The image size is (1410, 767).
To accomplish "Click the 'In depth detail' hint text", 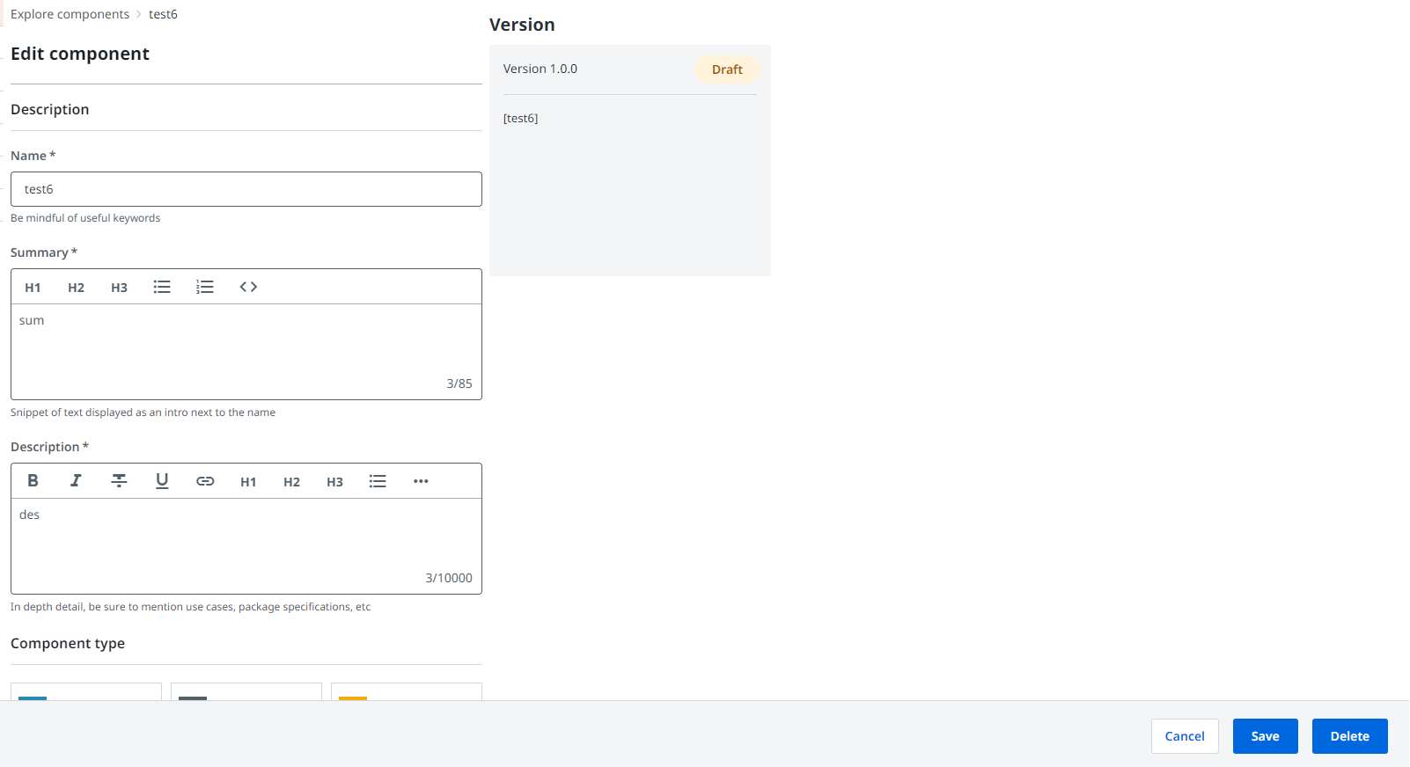I will 190,607.
